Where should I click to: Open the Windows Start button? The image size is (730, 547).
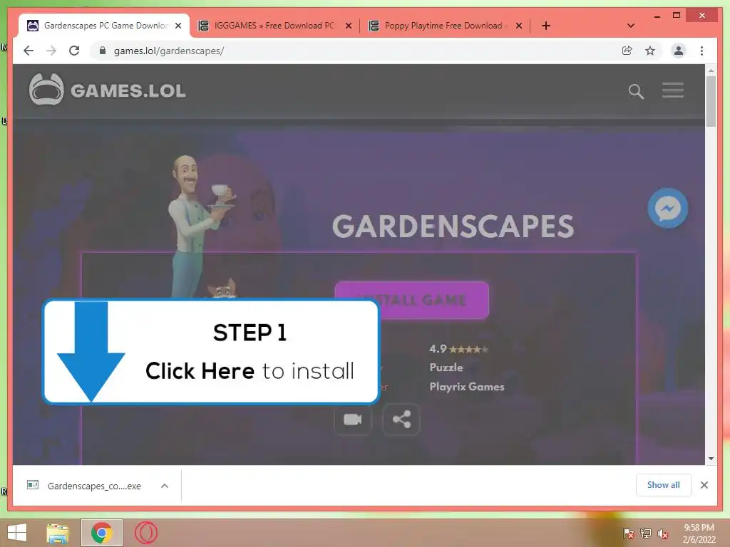(17, 533)
